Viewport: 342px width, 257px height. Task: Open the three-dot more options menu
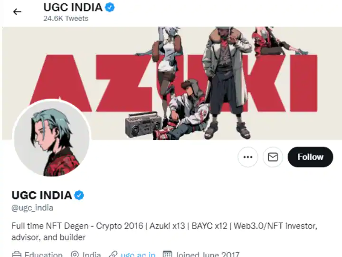coord(248,157)
